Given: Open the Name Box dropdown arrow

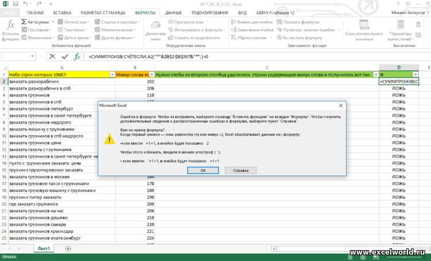Looking at the screenshot, I should coord(32,56).
